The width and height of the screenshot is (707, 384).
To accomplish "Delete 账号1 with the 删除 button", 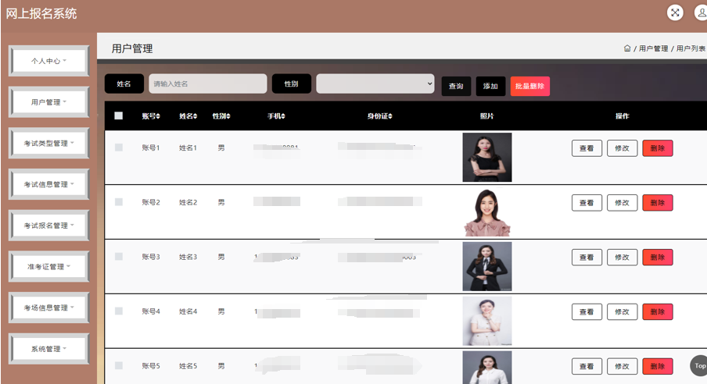I will 658,148.
